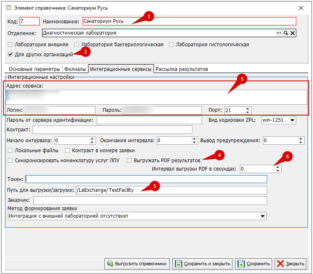Click the window icon in title bar
Image resolution: width=313 pixels, height=274 pixels.
8,8
